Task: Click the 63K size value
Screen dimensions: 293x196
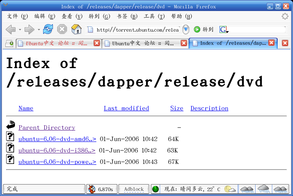Action: click(x=172, y=150)
